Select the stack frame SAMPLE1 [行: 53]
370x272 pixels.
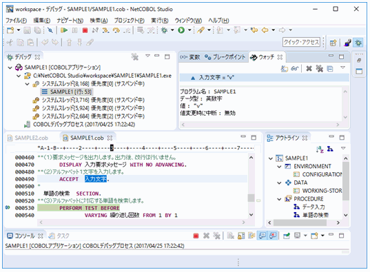(67, 92)
